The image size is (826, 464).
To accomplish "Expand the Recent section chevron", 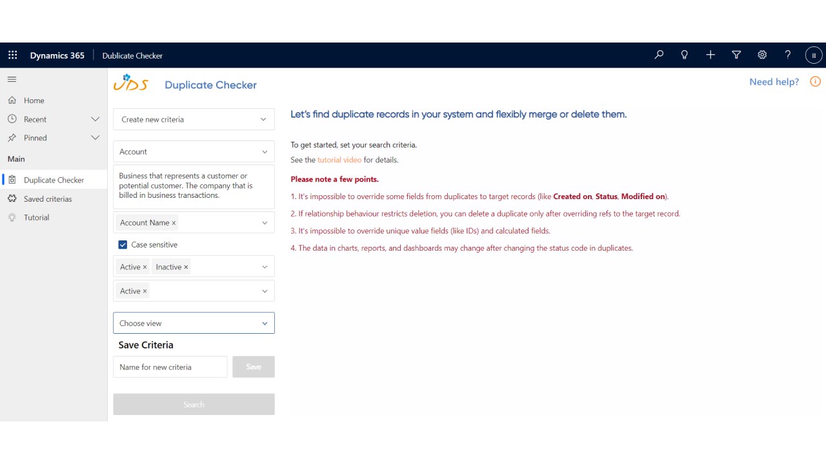I will pos(96,119).
